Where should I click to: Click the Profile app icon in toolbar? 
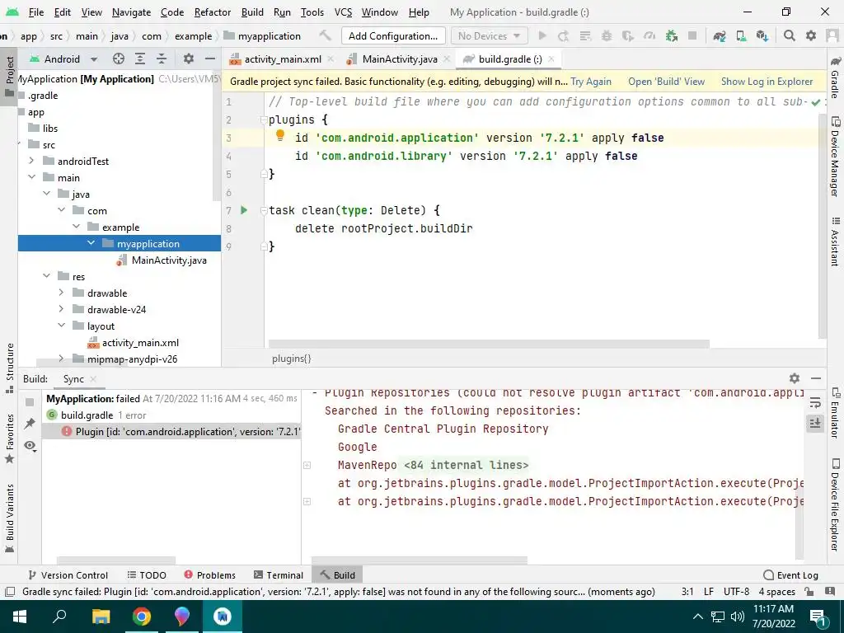(649, 35)
